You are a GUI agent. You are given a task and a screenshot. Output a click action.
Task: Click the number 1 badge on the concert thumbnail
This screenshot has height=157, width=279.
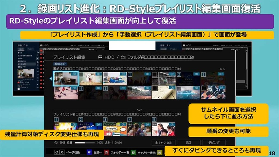[130, 74]
